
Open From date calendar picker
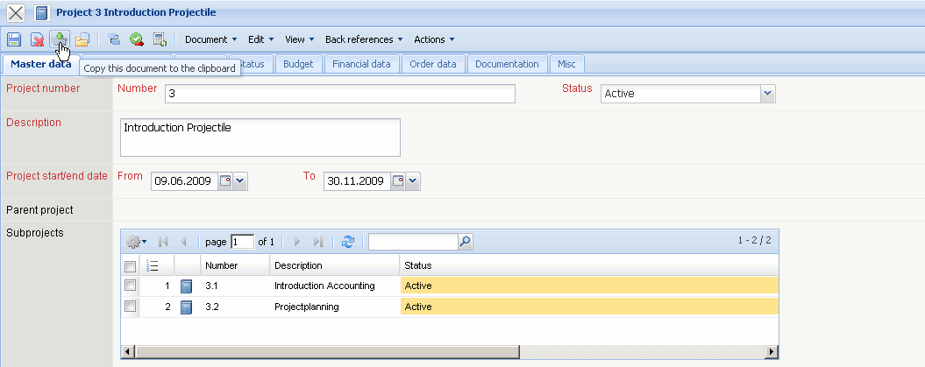(225, 181)
